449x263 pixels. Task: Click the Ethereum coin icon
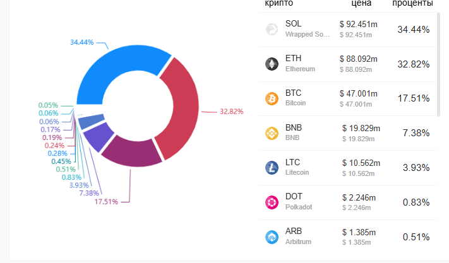click(272, 64)
